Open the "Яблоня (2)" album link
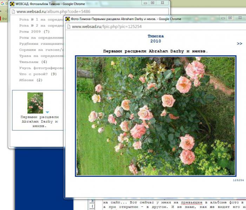 pyautogui.click(x=31, y=80)
